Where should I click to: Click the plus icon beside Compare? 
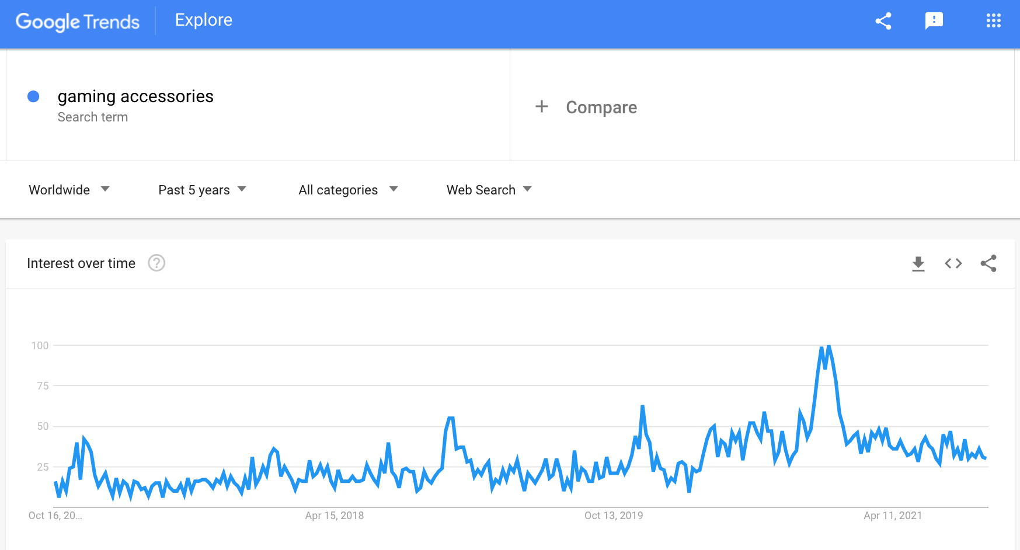[542, 107]
